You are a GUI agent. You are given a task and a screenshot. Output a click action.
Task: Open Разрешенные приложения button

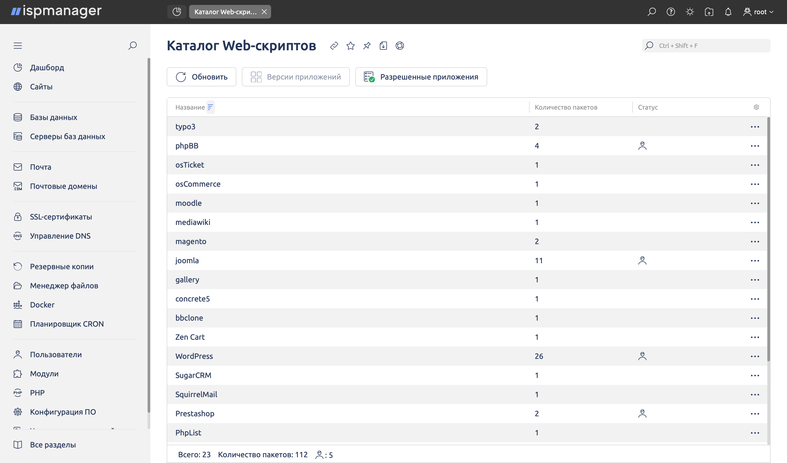click(421, 77)
